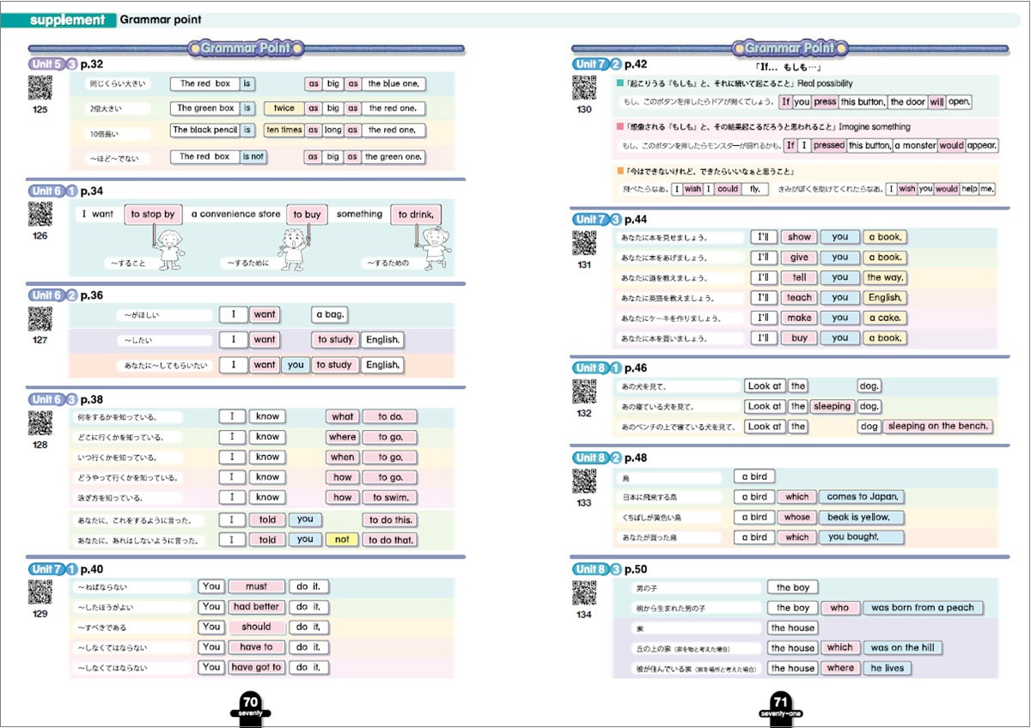Image resolution: width=1031 pixels, height=728 pixels.
Task: Tap QR code 129 under Unit 7 p.40
Action: [40, 592]
